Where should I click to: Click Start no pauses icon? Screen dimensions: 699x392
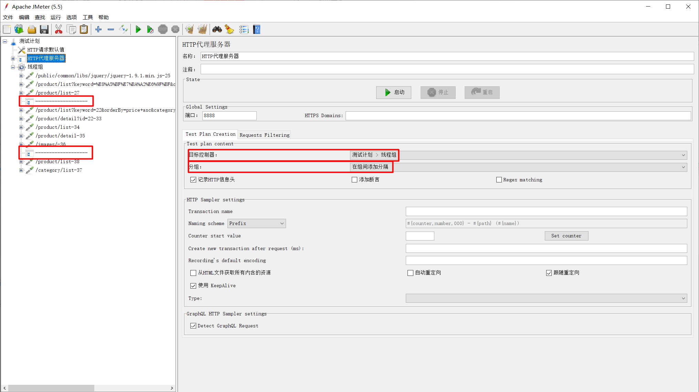tap(150, 30)
